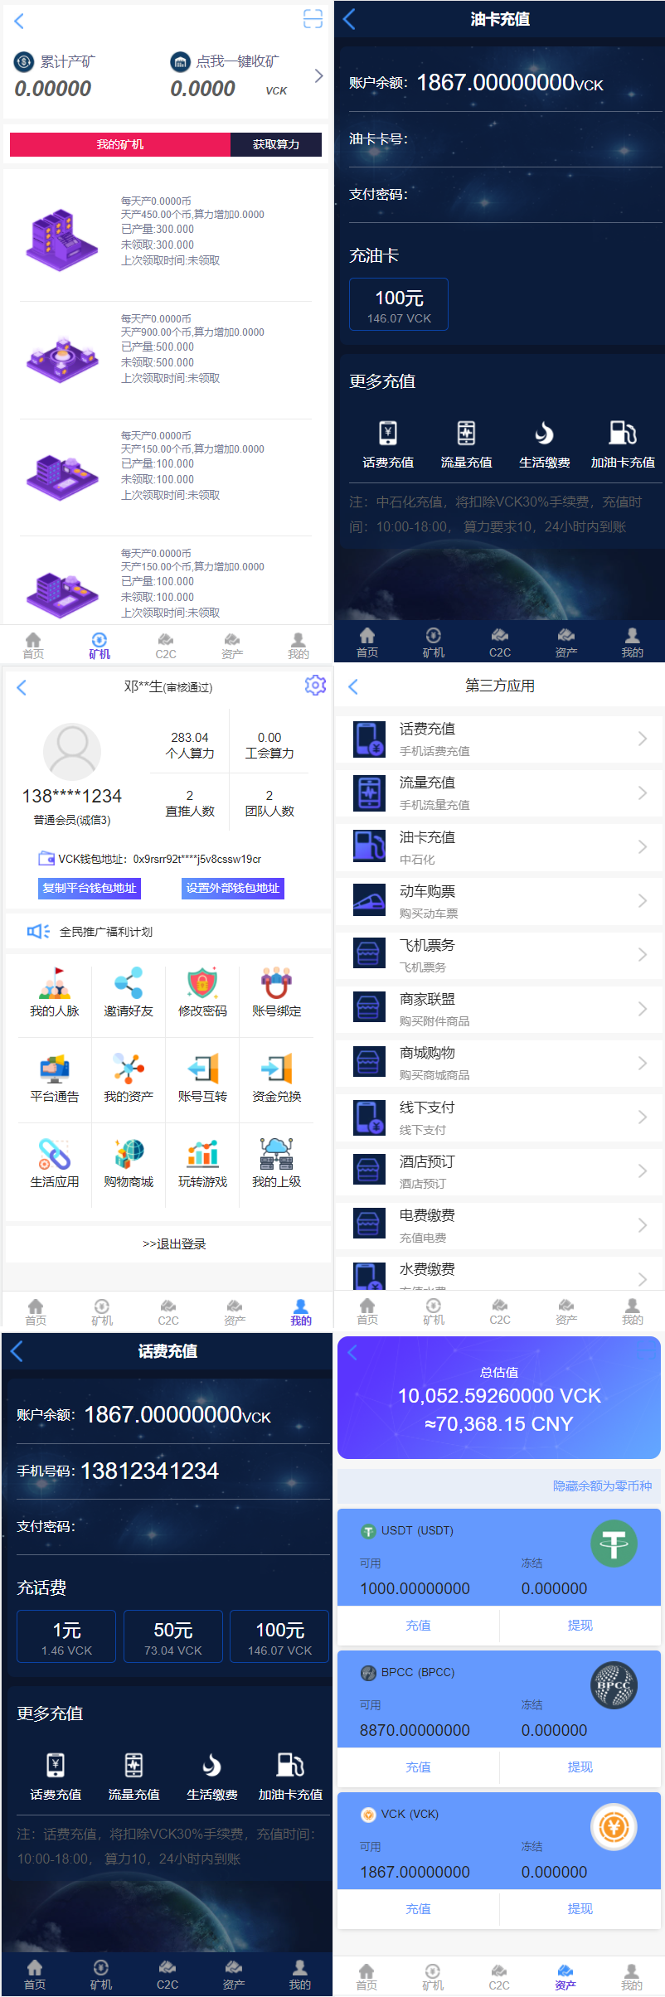This screenshot has width=665, height=1997.
Task: Choose the 50元 recharge amount
Action: (173, 1636)
